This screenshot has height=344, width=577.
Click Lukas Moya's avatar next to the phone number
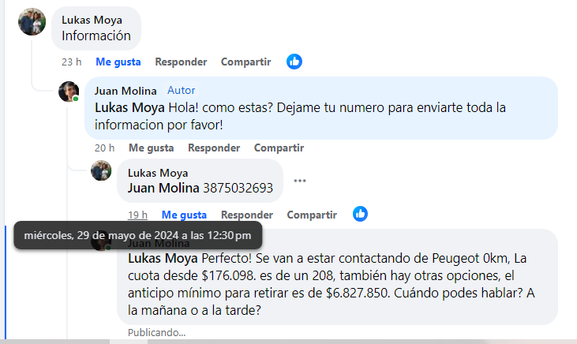(101, 170)
